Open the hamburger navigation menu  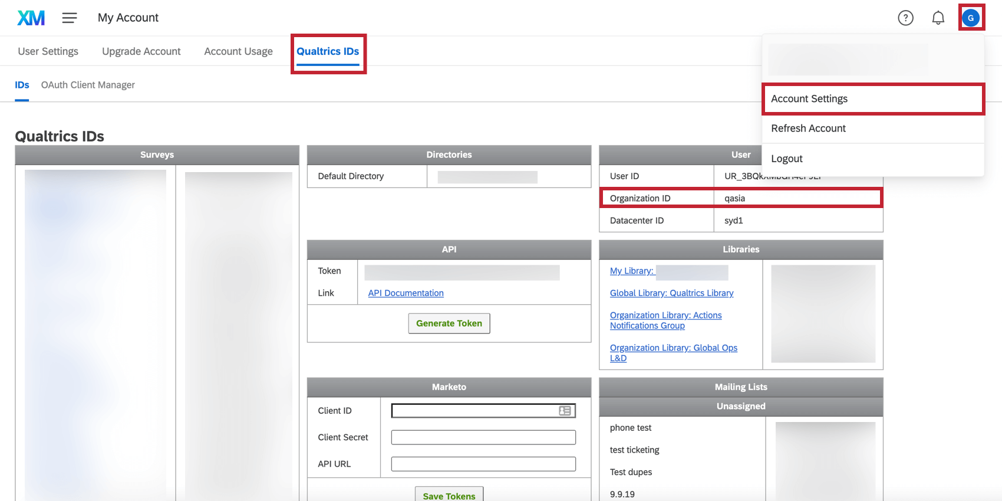(x=70, y=18)
